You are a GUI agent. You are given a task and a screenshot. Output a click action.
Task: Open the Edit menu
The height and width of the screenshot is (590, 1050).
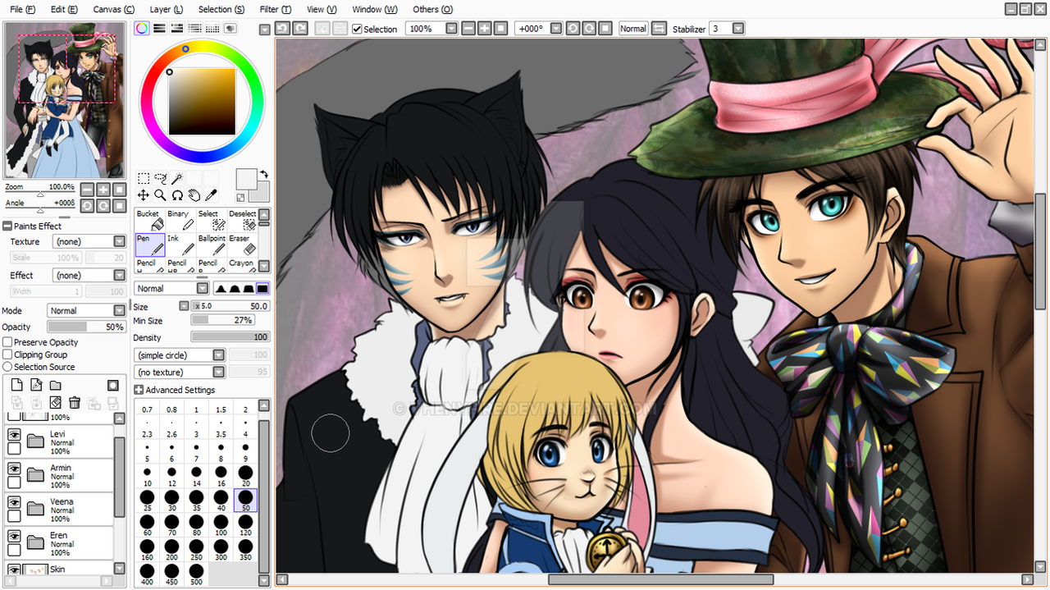[x=64, y=9]
